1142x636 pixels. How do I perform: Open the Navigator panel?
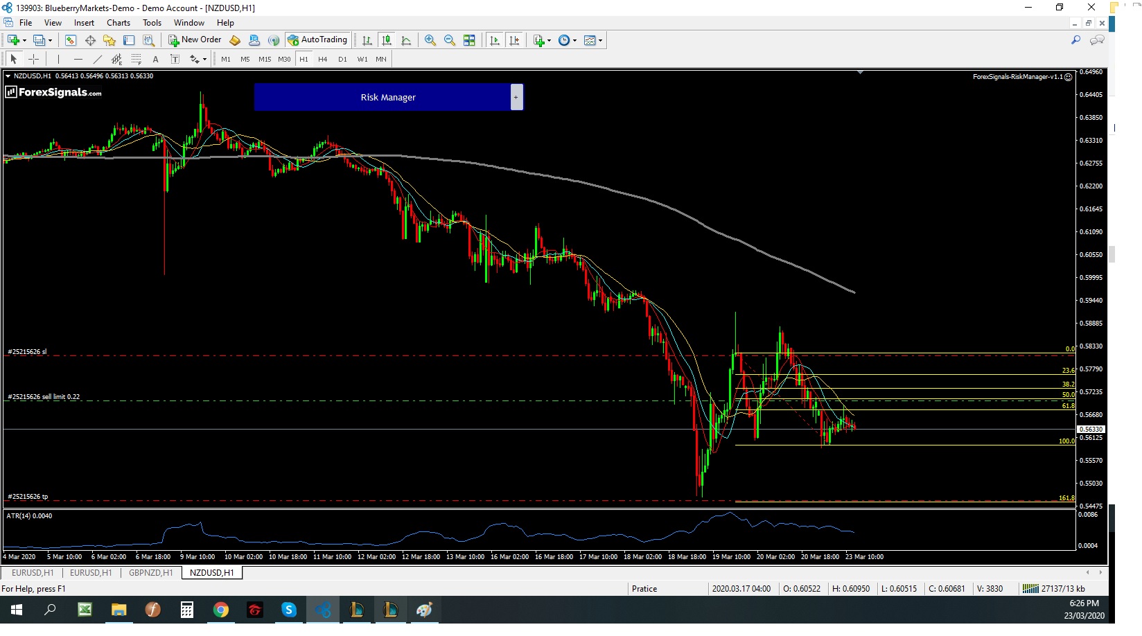coord(109,40)
